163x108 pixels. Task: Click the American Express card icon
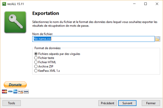pyautogui.click(x=15, y=91)
